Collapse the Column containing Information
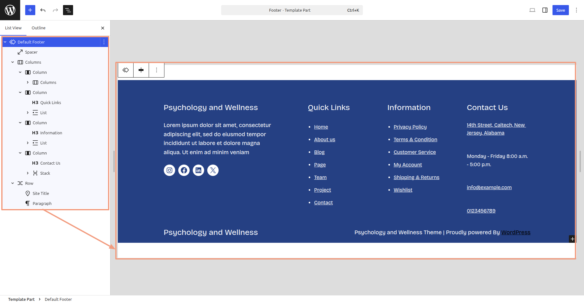 pyautogui.click(x=20, y=123)
